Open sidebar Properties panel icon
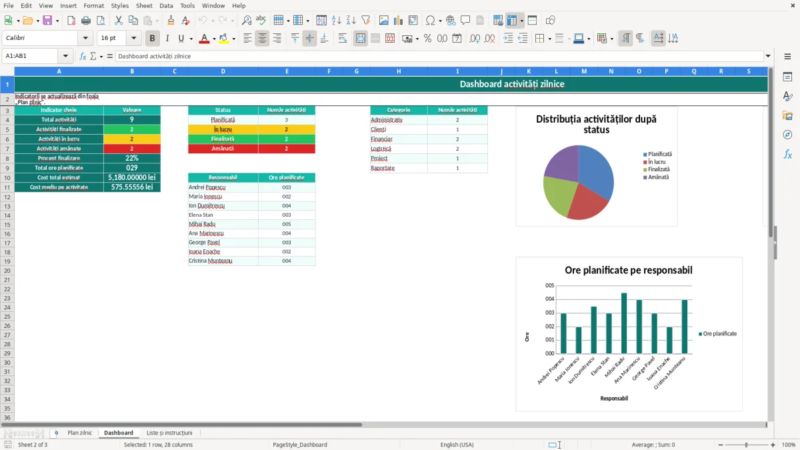 (x=787, y=77)
